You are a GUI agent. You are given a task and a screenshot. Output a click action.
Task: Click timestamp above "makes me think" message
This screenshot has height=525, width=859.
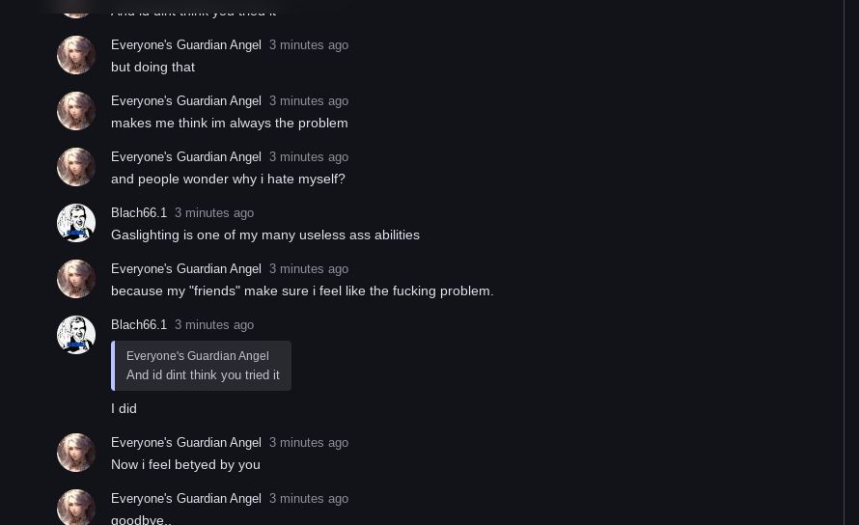tap(309, 101)
